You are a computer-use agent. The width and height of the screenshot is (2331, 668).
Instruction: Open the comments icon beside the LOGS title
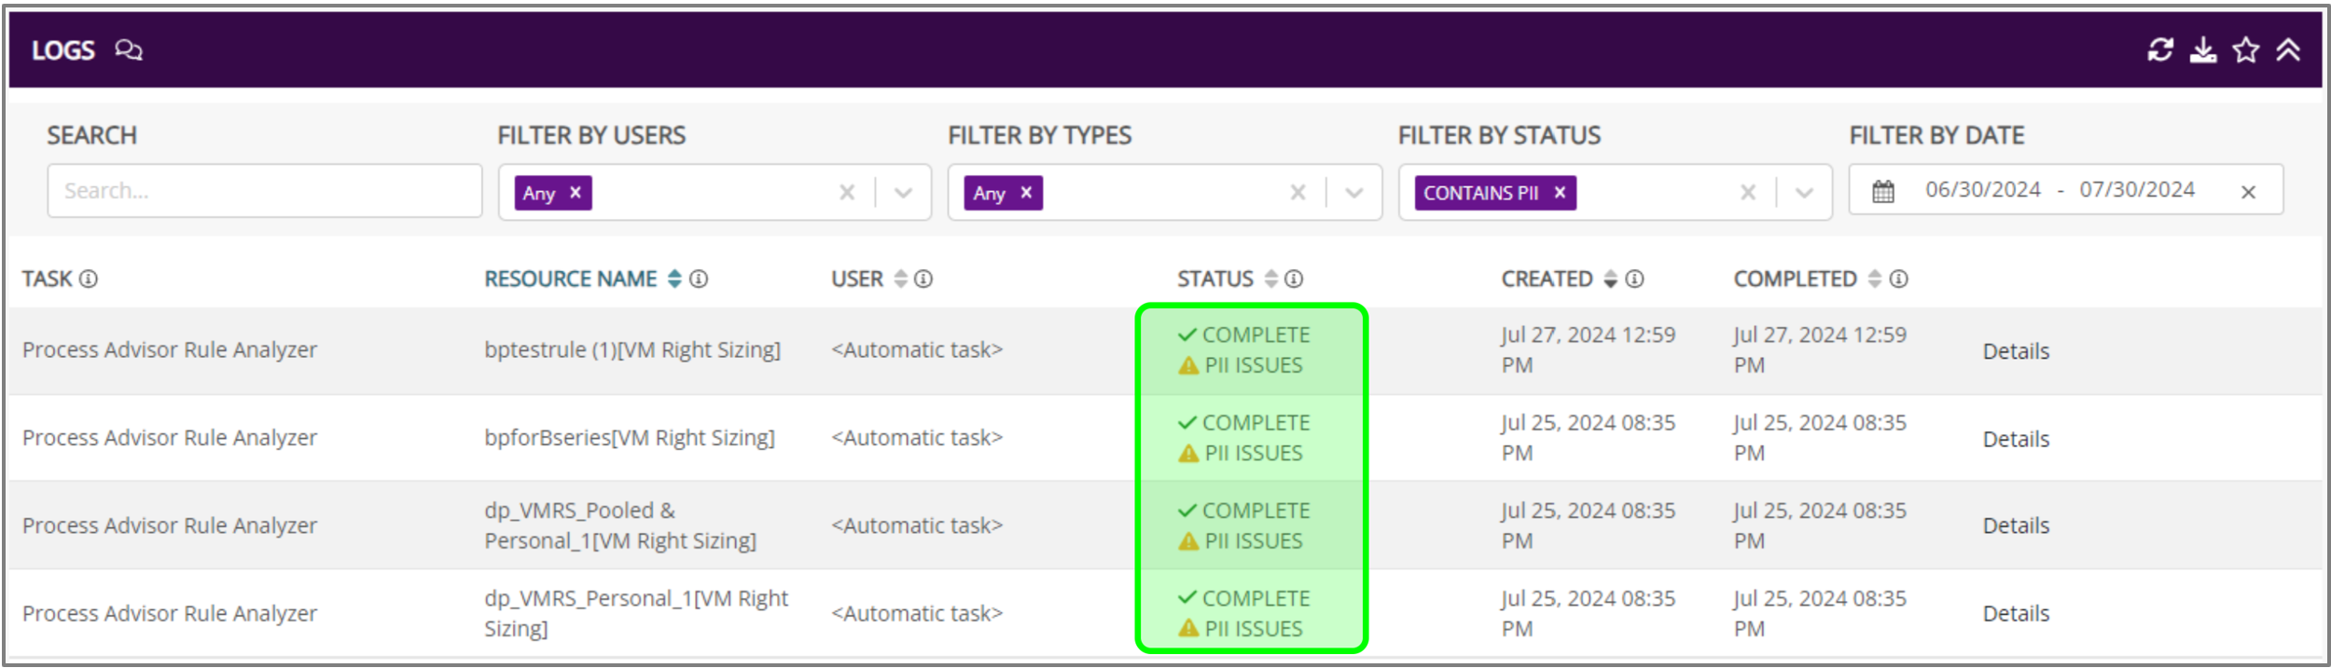129,50
